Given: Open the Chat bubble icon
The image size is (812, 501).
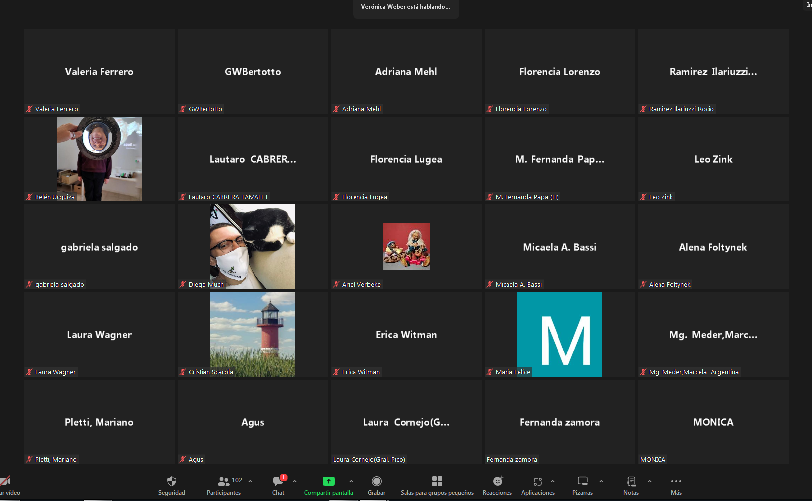Looking at the screenshot, I should point(278,481).
